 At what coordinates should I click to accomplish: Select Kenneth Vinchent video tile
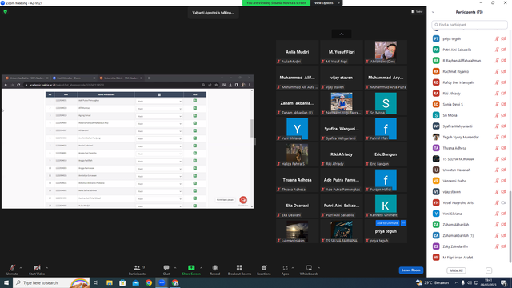(x=386, y=206)
